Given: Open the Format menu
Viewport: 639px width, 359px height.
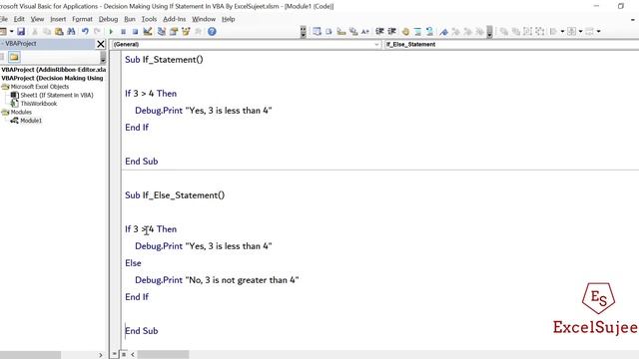Looking at the screenshot, I should point(82,19).
